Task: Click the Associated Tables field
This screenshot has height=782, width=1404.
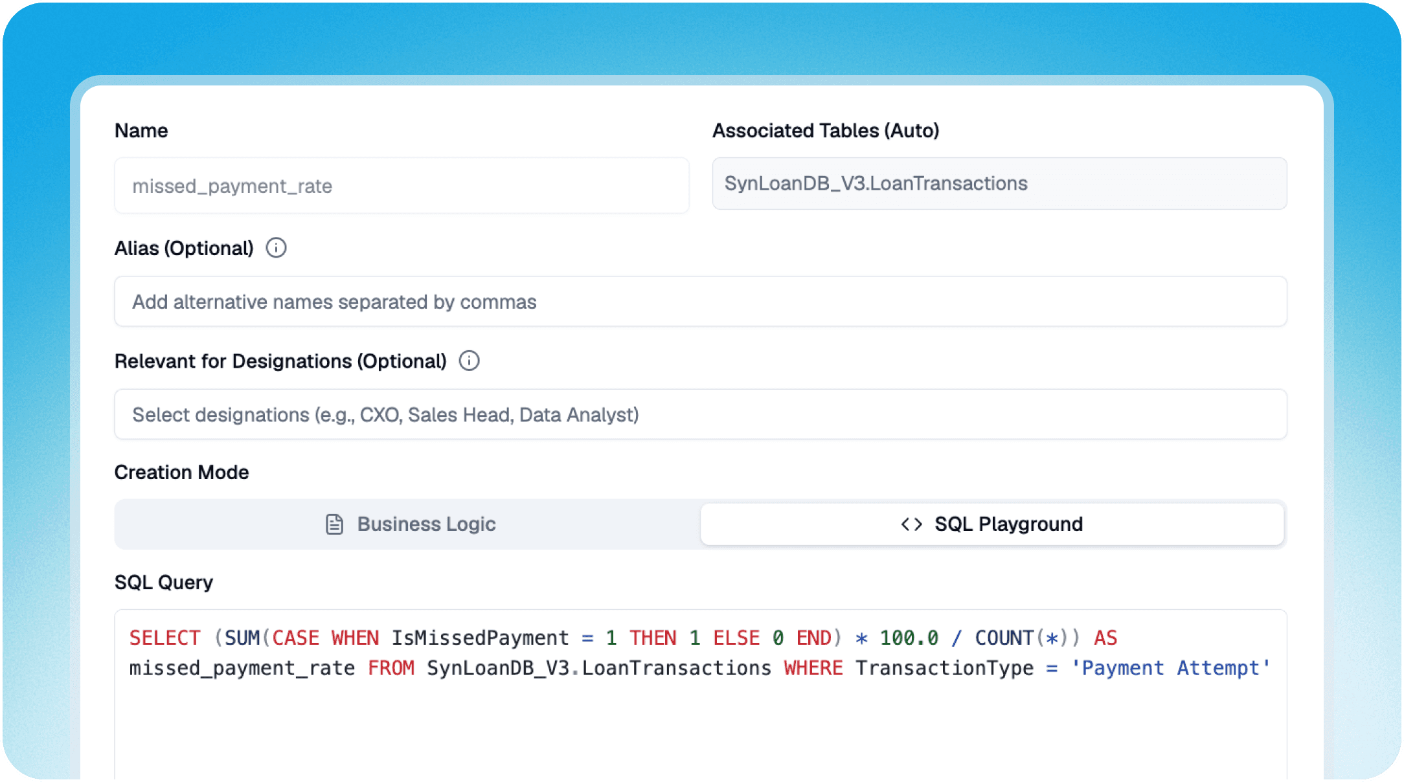Action: coord(999,183)
